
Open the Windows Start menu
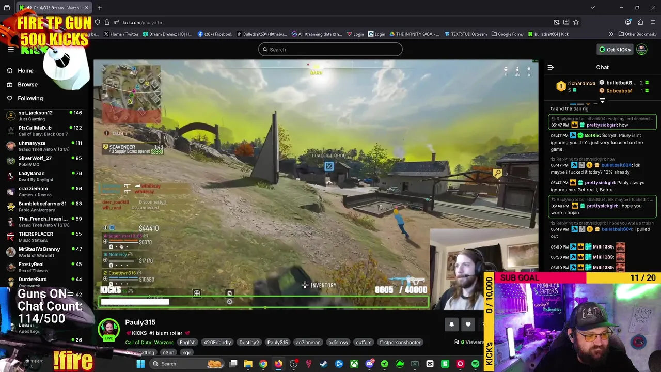click(x=140, y=364)
